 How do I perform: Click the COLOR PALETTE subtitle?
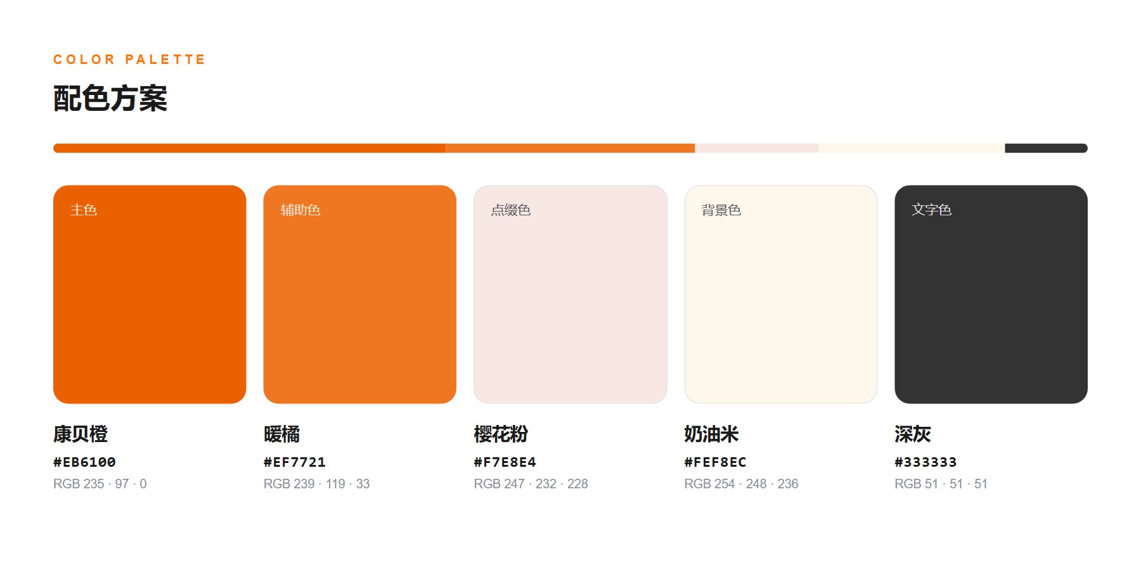coord(129,60)
